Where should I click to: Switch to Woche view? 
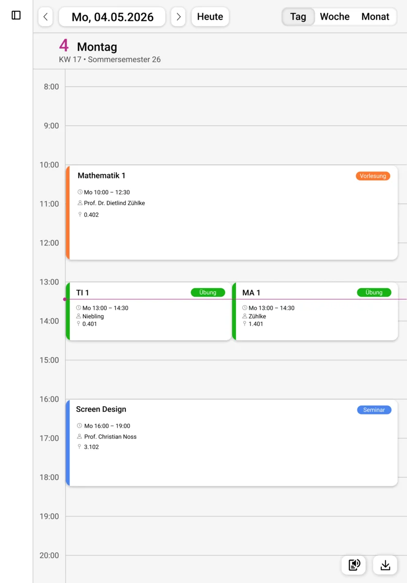335,17
